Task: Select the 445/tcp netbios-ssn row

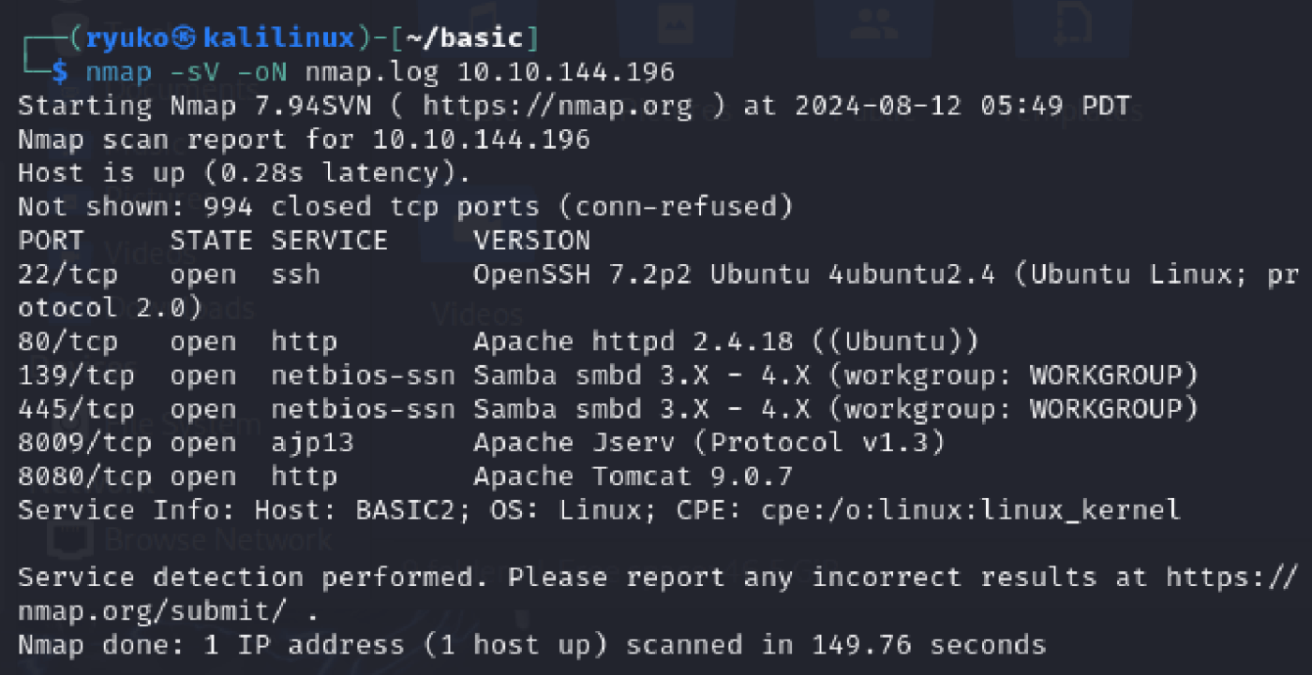Action: tap(608, 409)
